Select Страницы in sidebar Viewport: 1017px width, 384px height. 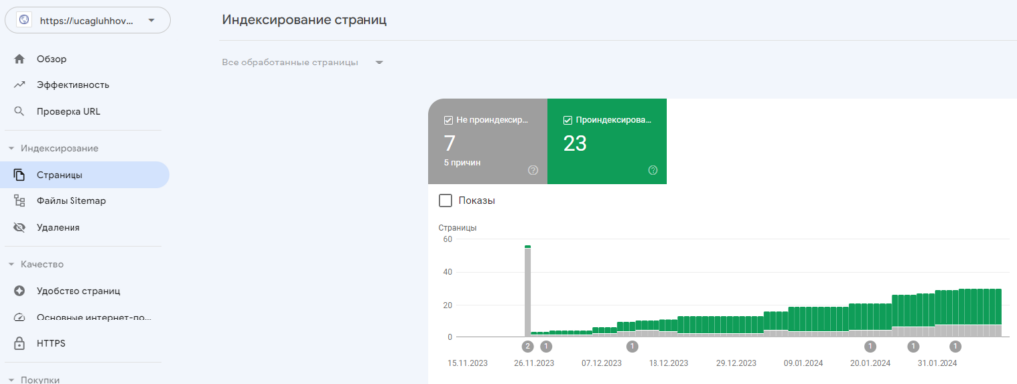point(84,175)
